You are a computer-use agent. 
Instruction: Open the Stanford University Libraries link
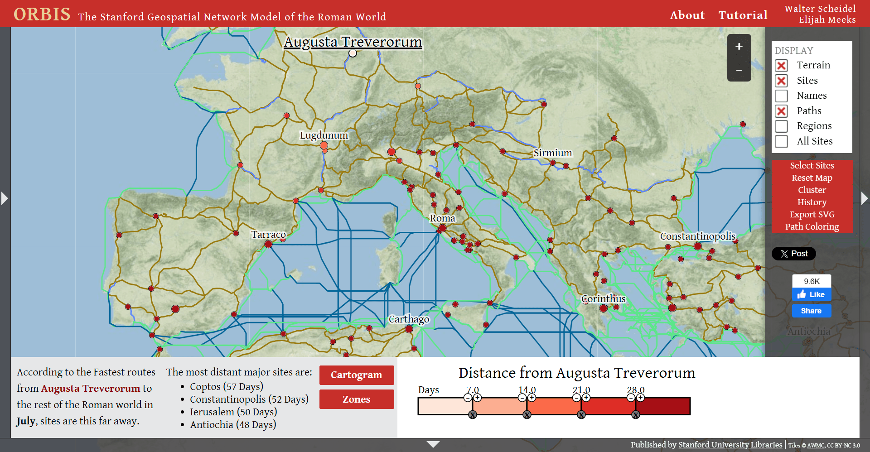click(x=730, y=445)
